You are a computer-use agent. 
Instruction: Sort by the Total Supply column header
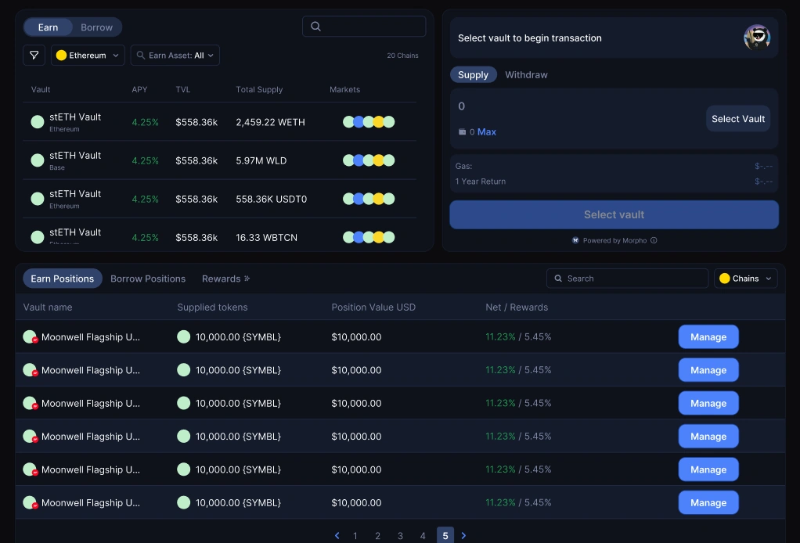tap(258, 89)
